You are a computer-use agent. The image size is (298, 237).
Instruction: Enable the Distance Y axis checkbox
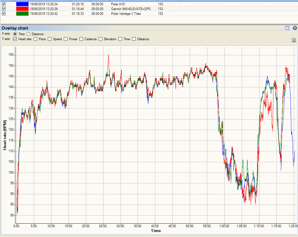point(134,39)
